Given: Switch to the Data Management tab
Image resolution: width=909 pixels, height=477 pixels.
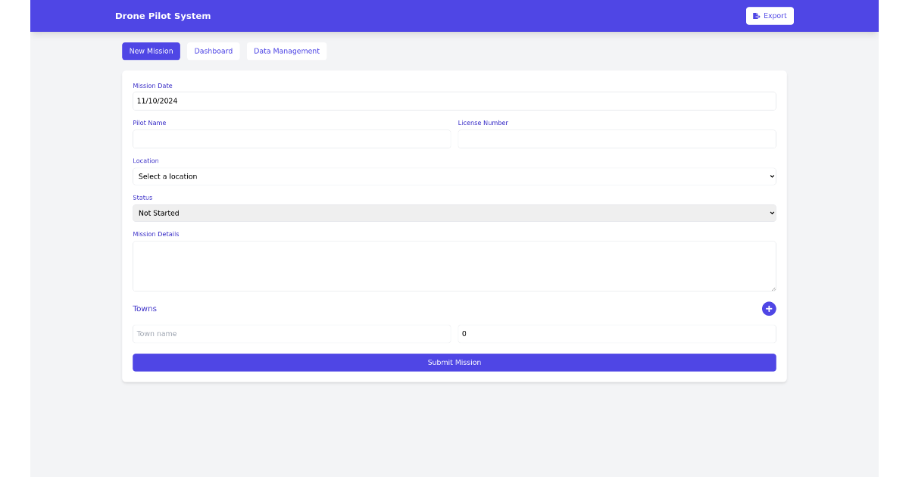Looking at the screenshot, I should click(286, 51).
